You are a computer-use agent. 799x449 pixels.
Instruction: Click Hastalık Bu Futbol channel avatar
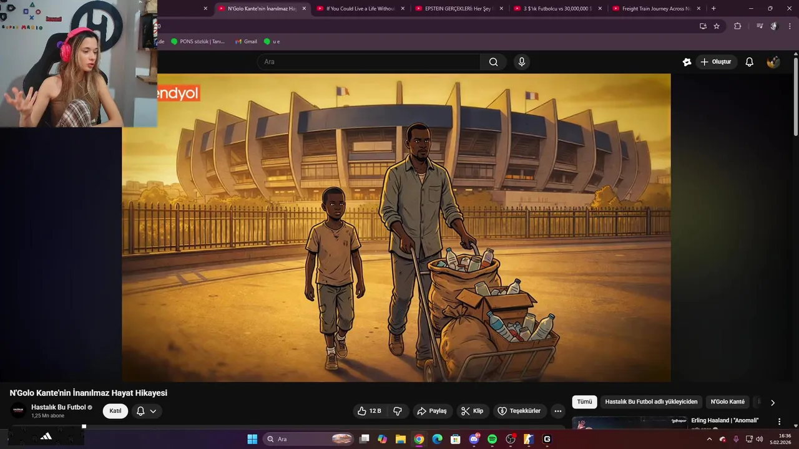click(18, 410)
